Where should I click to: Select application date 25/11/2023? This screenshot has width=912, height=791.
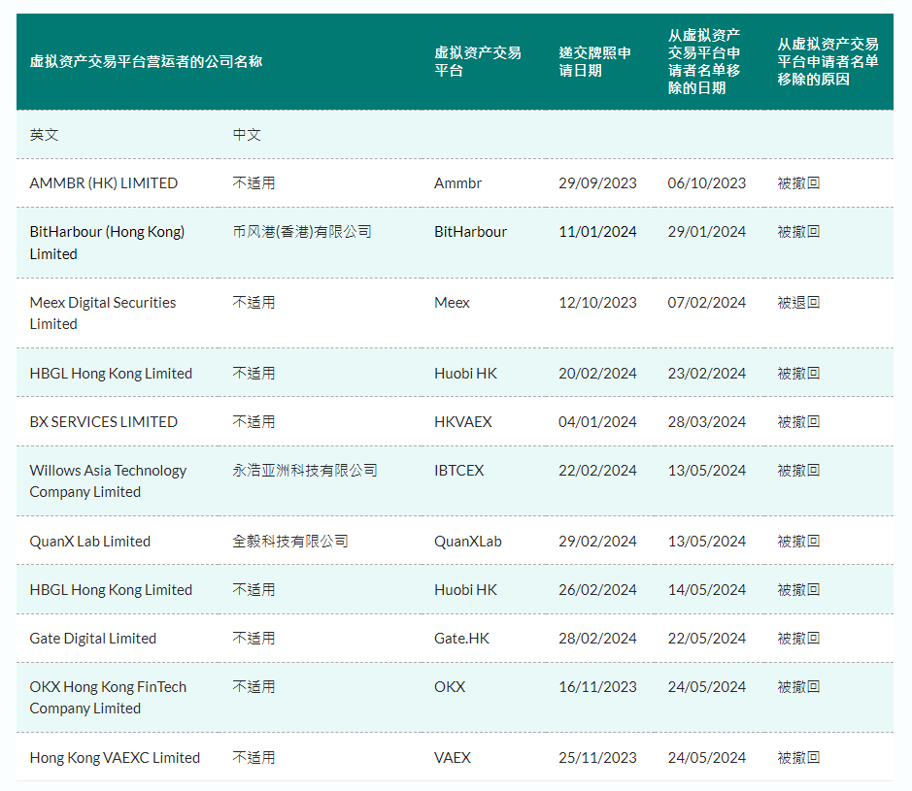597,758
